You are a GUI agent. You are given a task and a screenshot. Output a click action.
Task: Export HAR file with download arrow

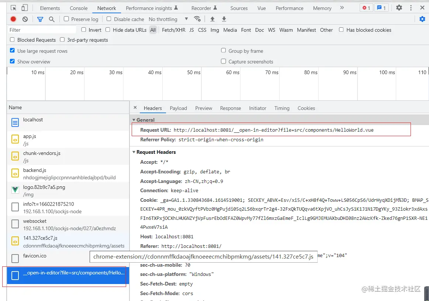[224, 19]
